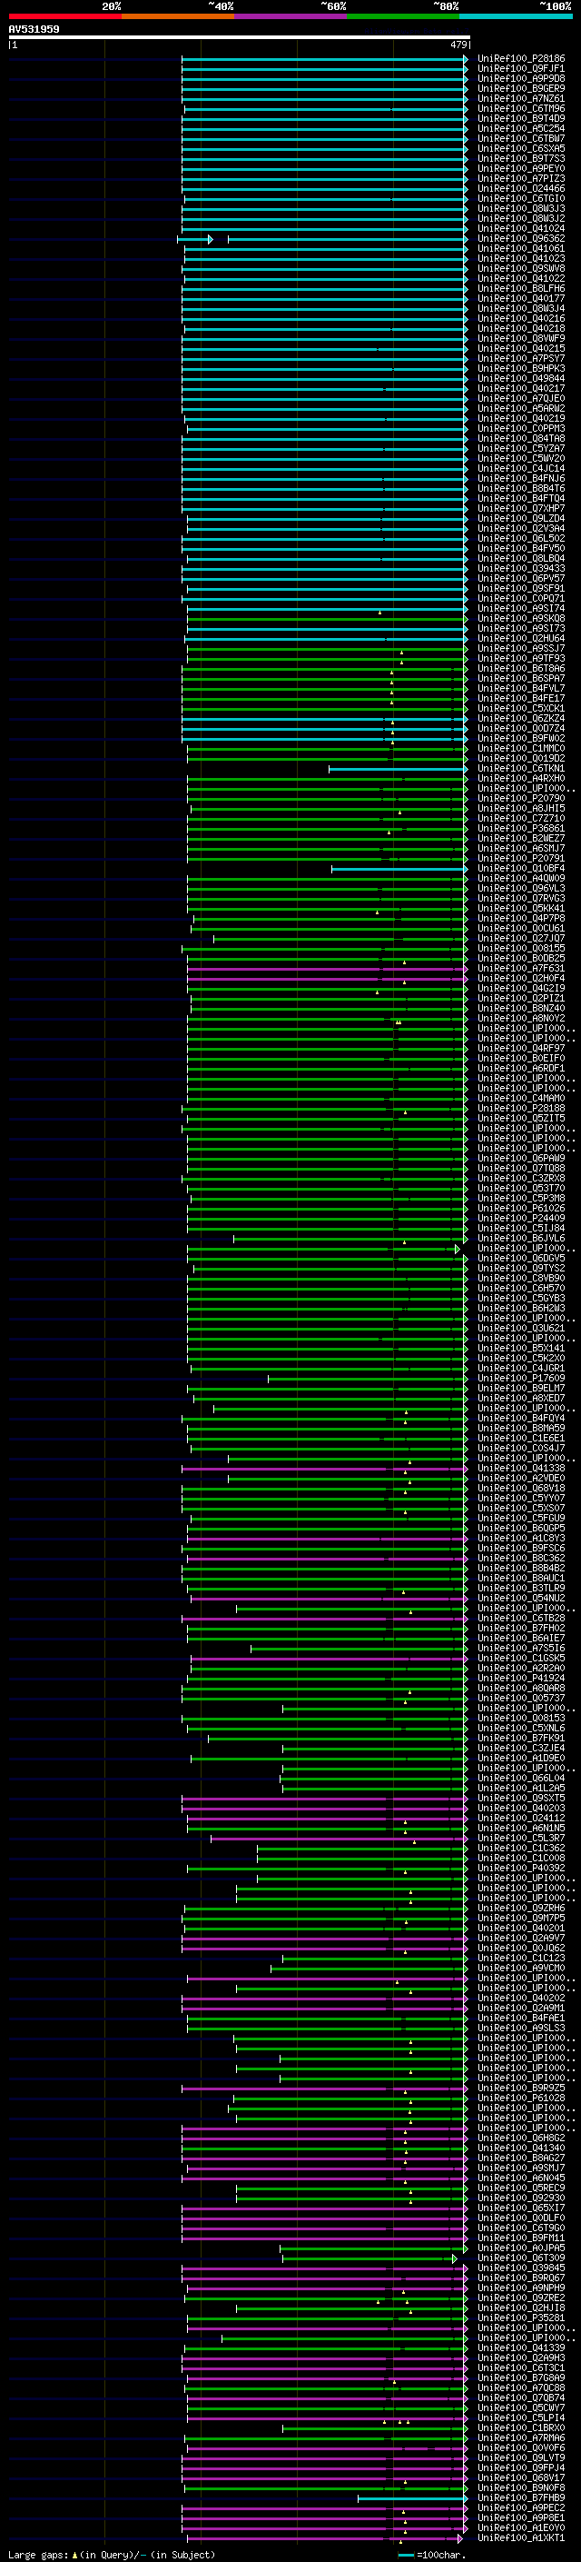The width and height of the screenshot is (581, 2562).
Task: Open hit UniRef100_A7NZ61
Action: click(520, 98)
